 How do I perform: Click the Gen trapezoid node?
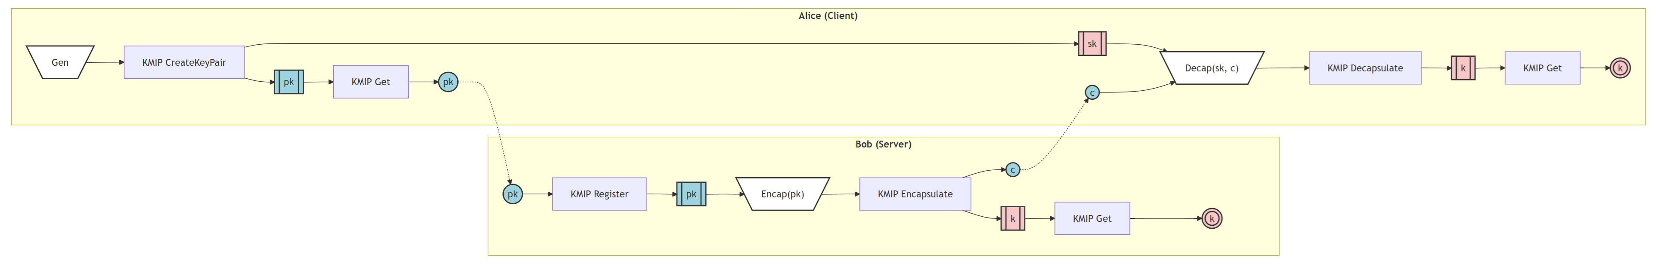(x=60, y=62)
